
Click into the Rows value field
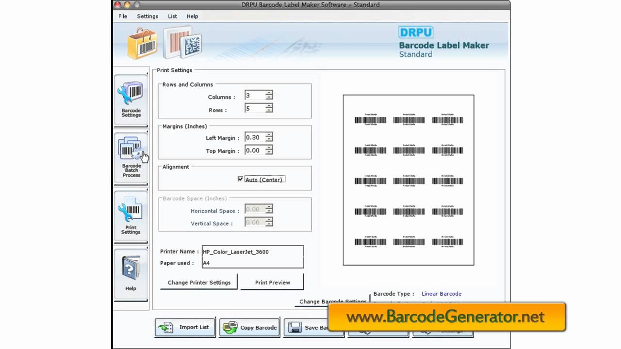pyautogui.click(x=255, y=108)
